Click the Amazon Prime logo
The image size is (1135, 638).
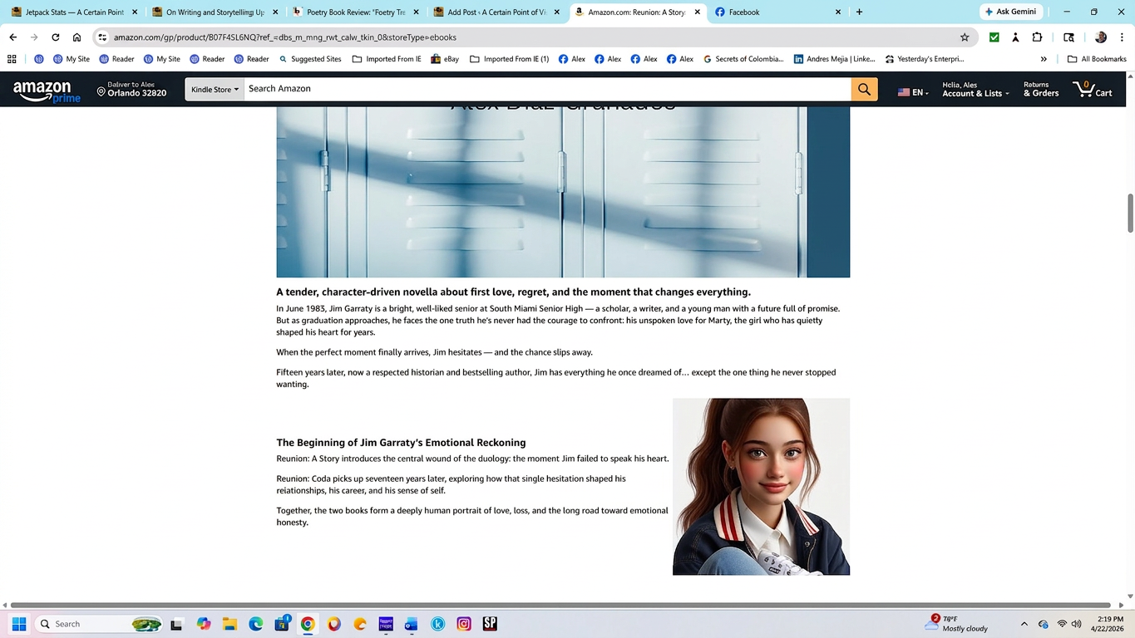(x=47, y=91)
